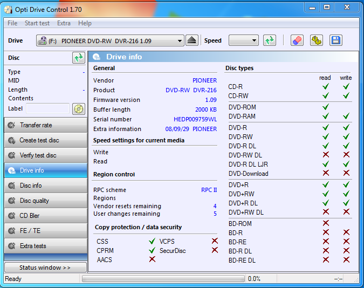
Task: Click the Transfer rate icon
Action: (11, 125)
